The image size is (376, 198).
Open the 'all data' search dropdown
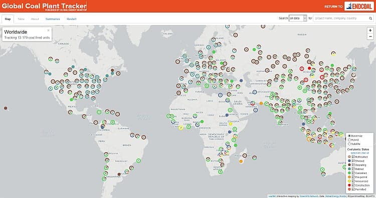pyautogui.click(x=298, y=18)
